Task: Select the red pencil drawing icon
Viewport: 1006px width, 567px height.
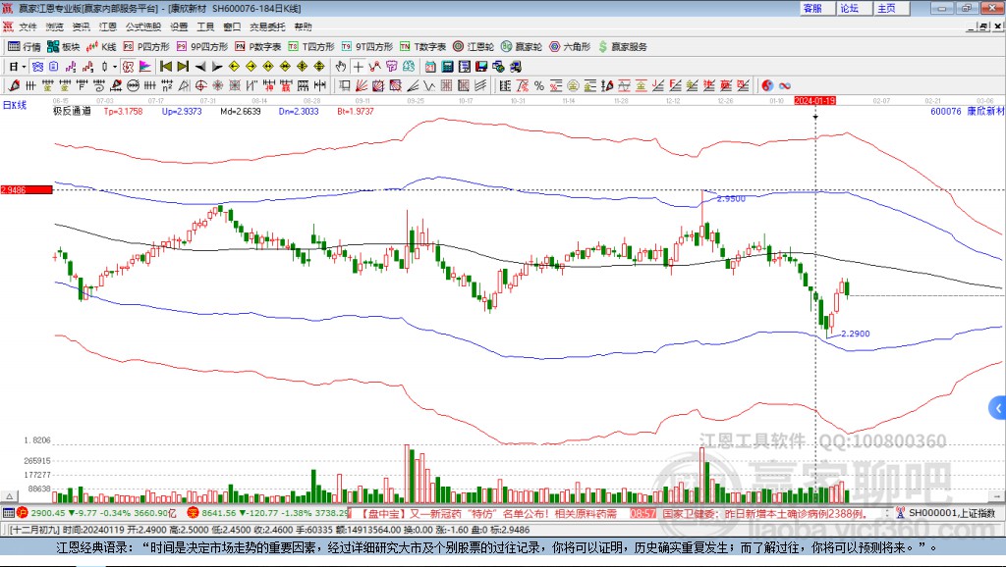Action: [x=14, y=86]
